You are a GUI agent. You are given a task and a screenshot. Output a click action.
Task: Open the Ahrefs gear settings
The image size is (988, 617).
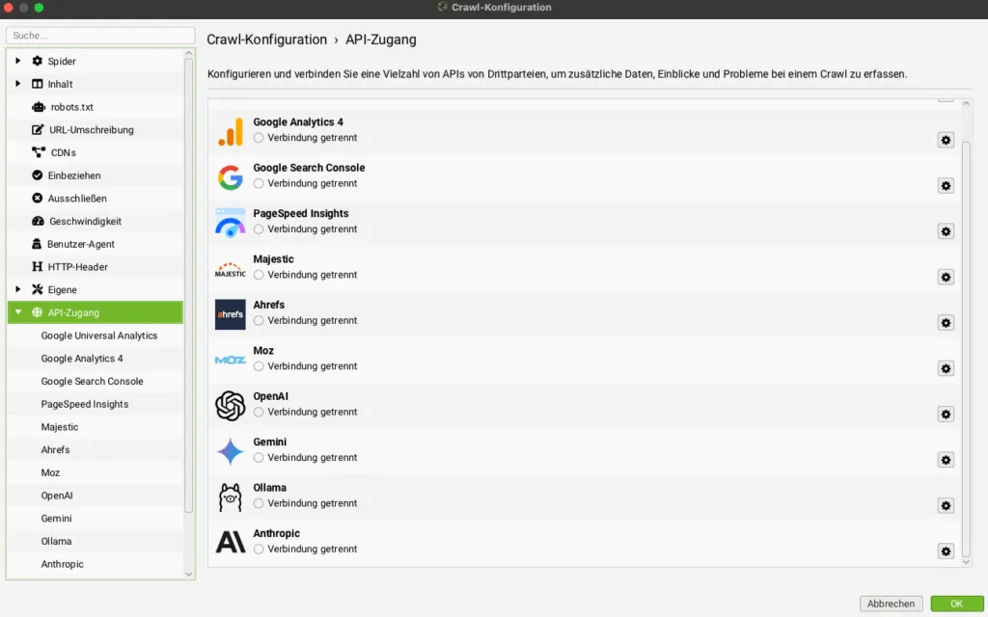946,322
